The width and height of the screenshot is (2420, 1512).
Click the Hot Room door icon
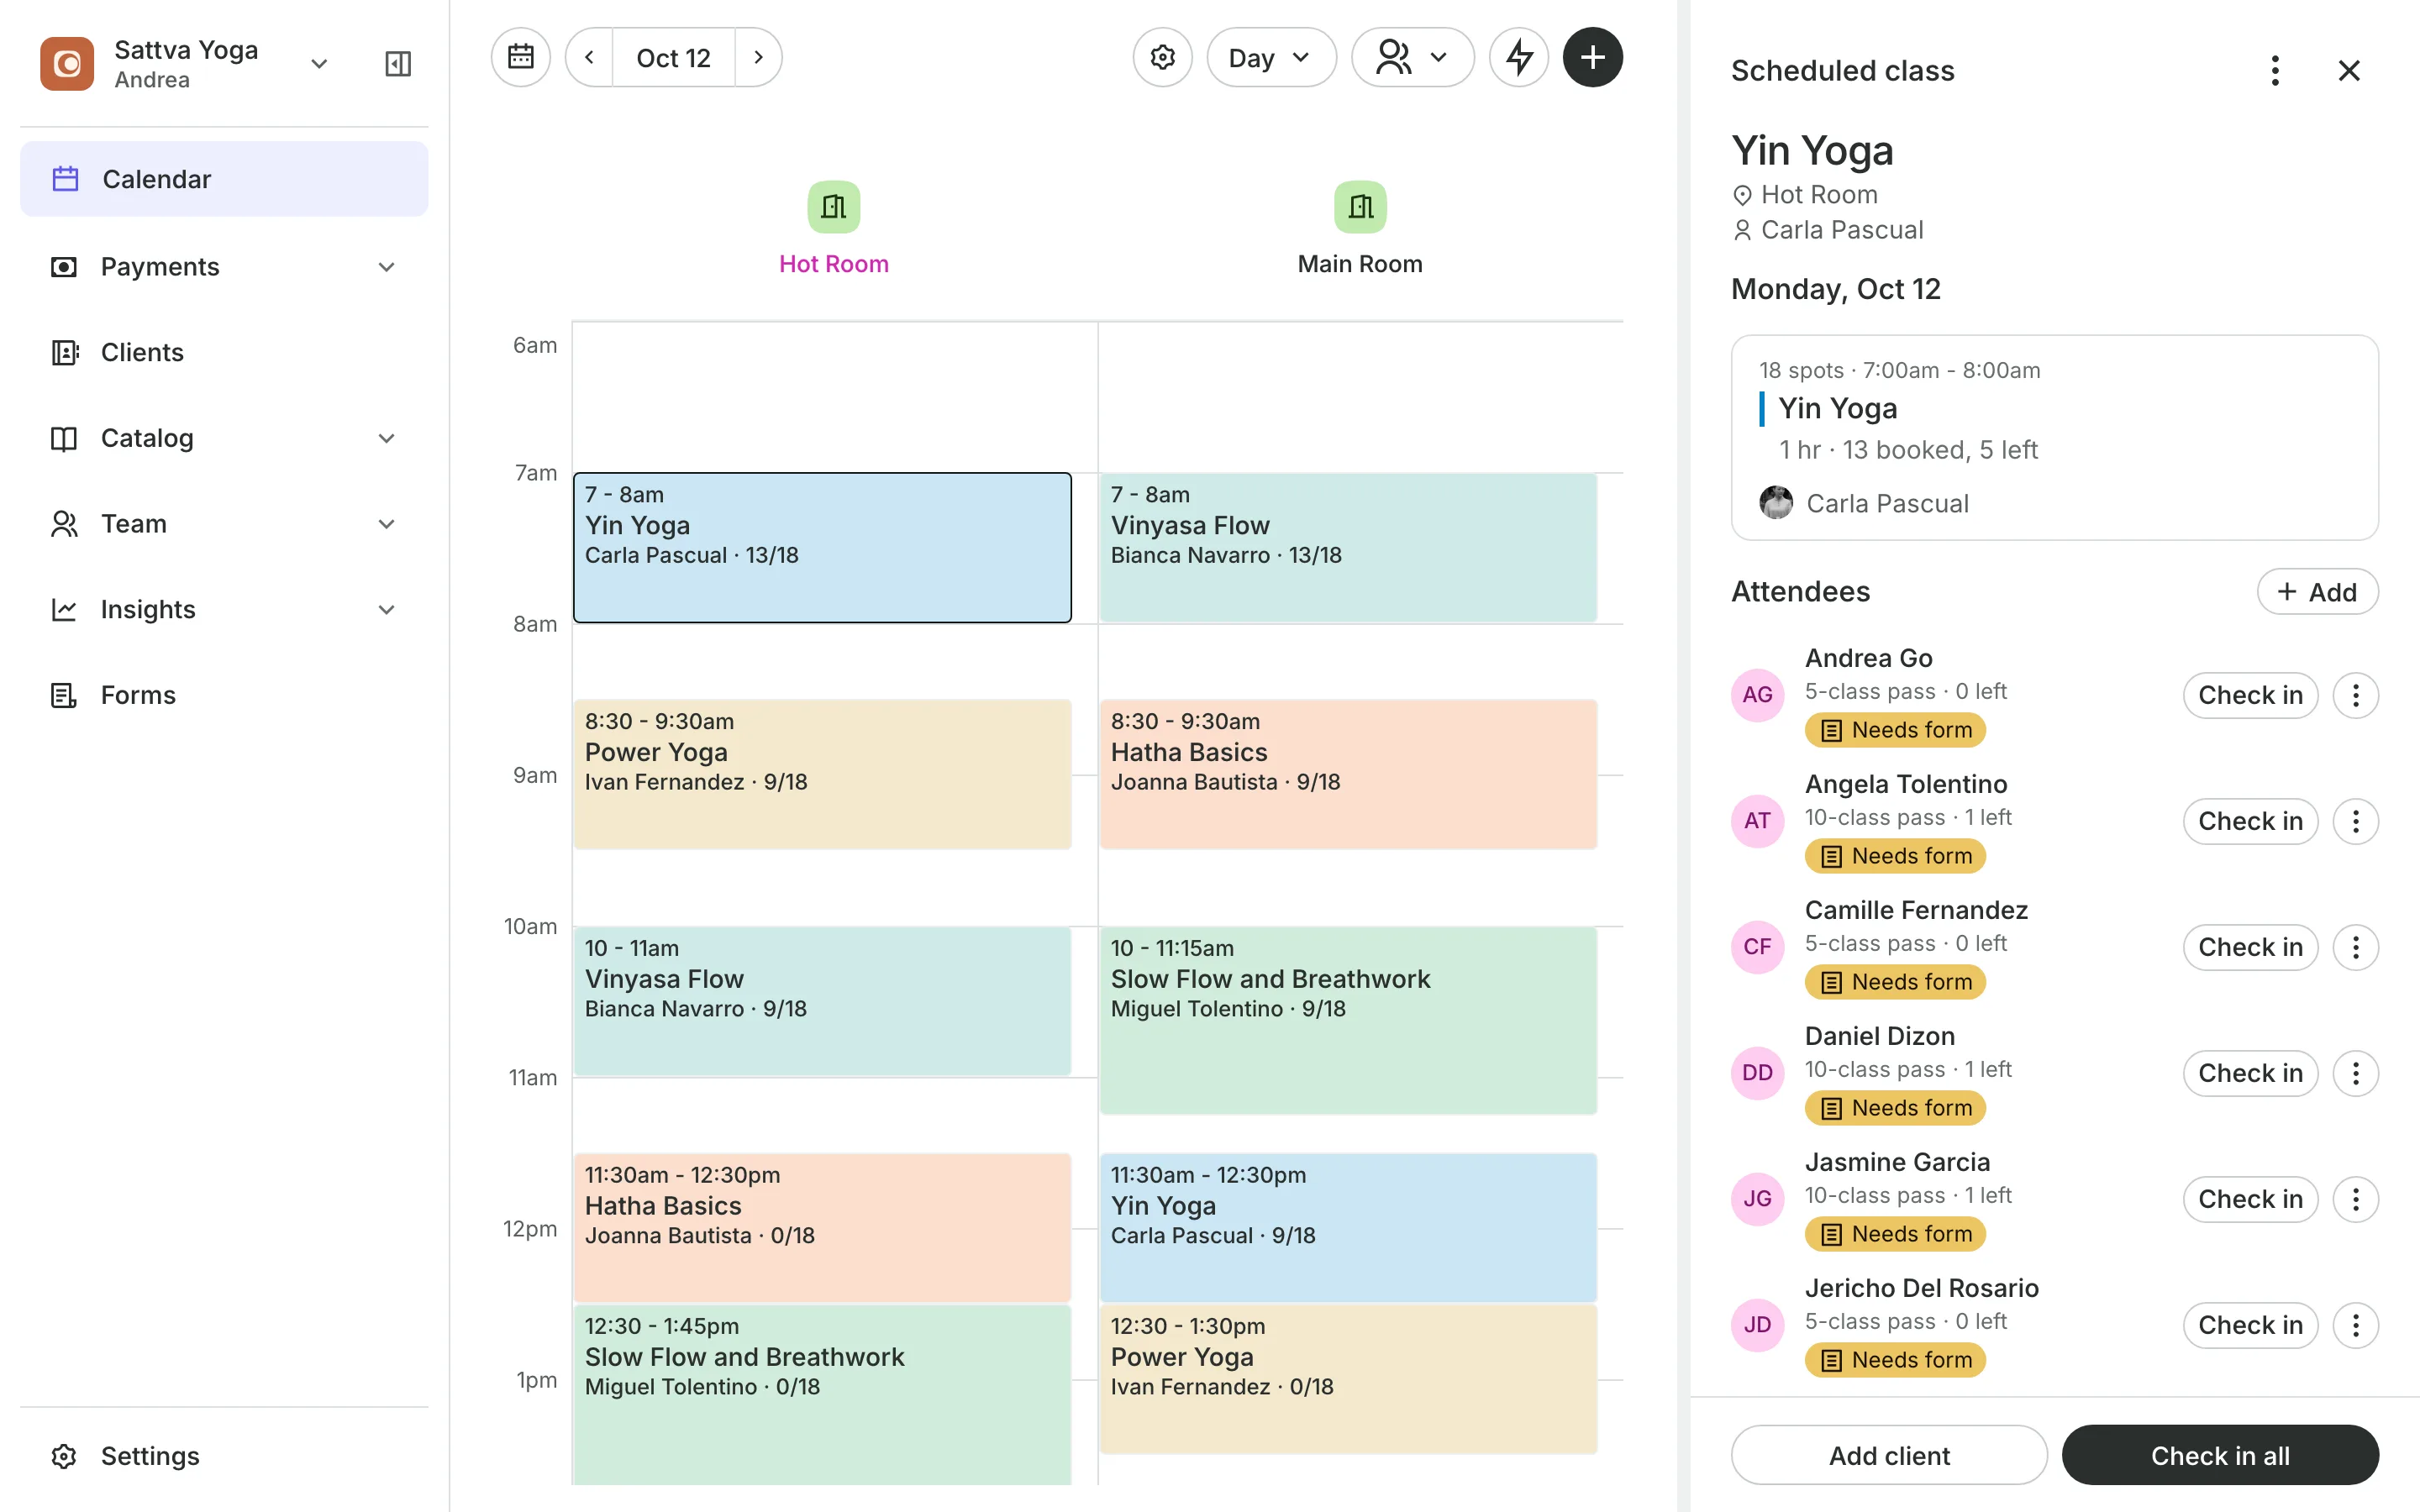pos(834,207)
